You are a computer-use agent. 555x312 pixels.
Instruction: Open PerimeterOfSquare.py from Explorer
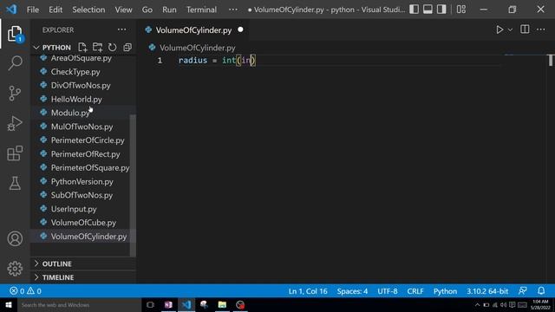click(x=90, y=167)
